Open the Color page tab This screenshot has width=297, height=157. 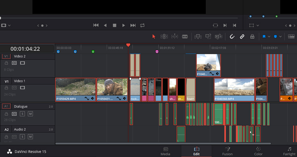tap(258, 151)
